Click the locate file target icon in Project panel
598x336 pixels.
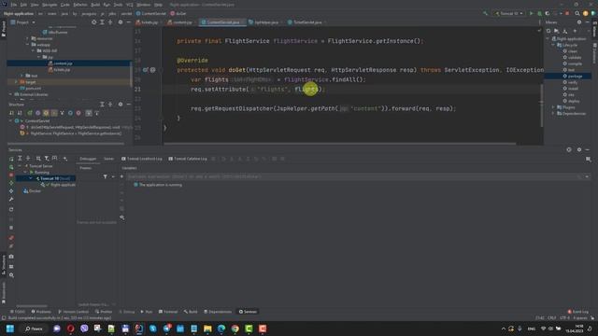coord(93,22)
